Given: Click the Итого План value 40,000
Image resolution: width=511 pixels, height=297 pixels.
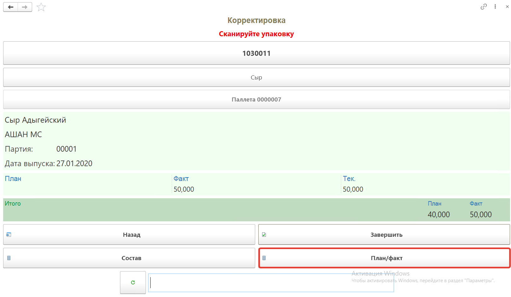Looking at the screenshot, I should click(x=439, y=215).
